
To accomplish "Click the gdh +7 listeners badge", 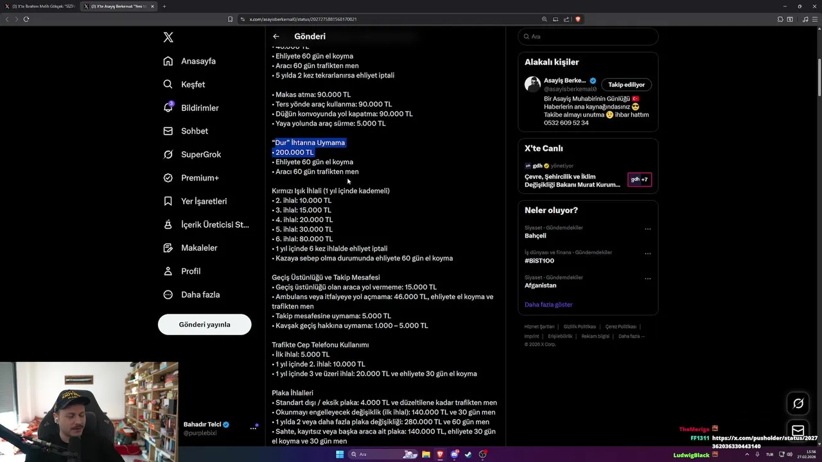I will pos(640,180).
